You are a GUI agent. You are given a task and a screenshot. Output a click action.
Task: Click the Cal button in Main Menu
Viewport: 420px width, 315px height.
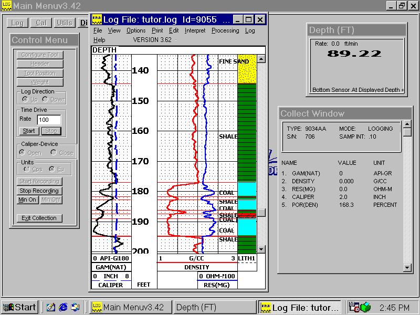click(x=41, y=23)
